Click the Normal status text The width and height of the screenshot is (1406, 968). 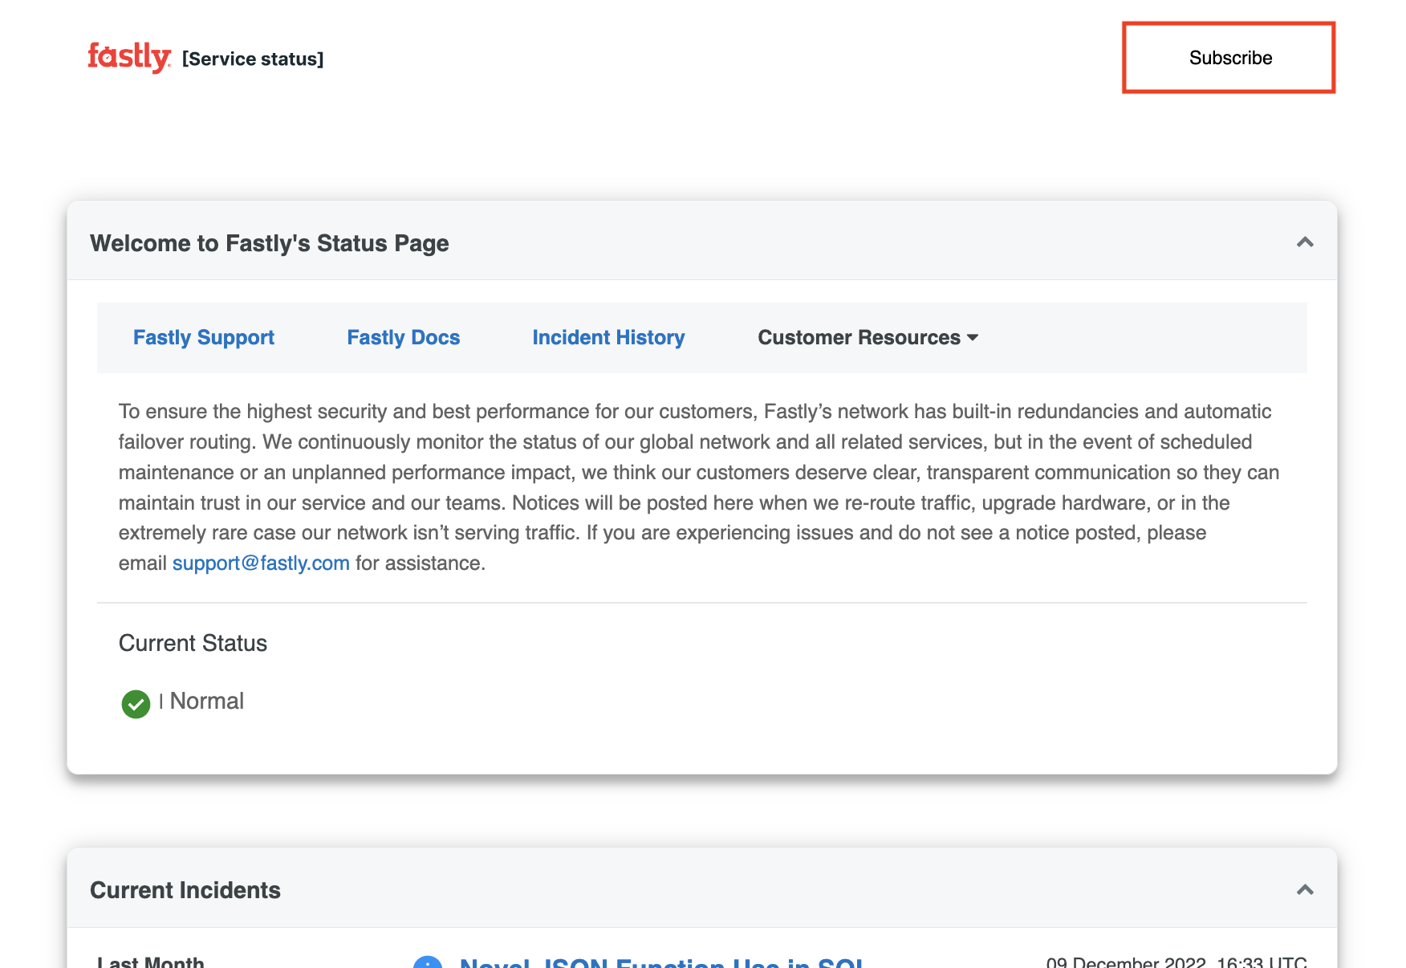[x=207, y=702]
